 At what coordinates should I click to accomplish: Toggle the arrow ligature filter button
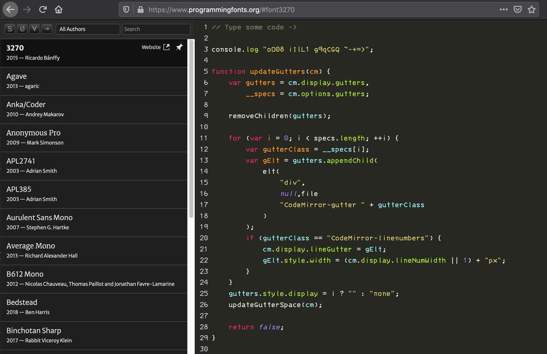tap(47, 29)
